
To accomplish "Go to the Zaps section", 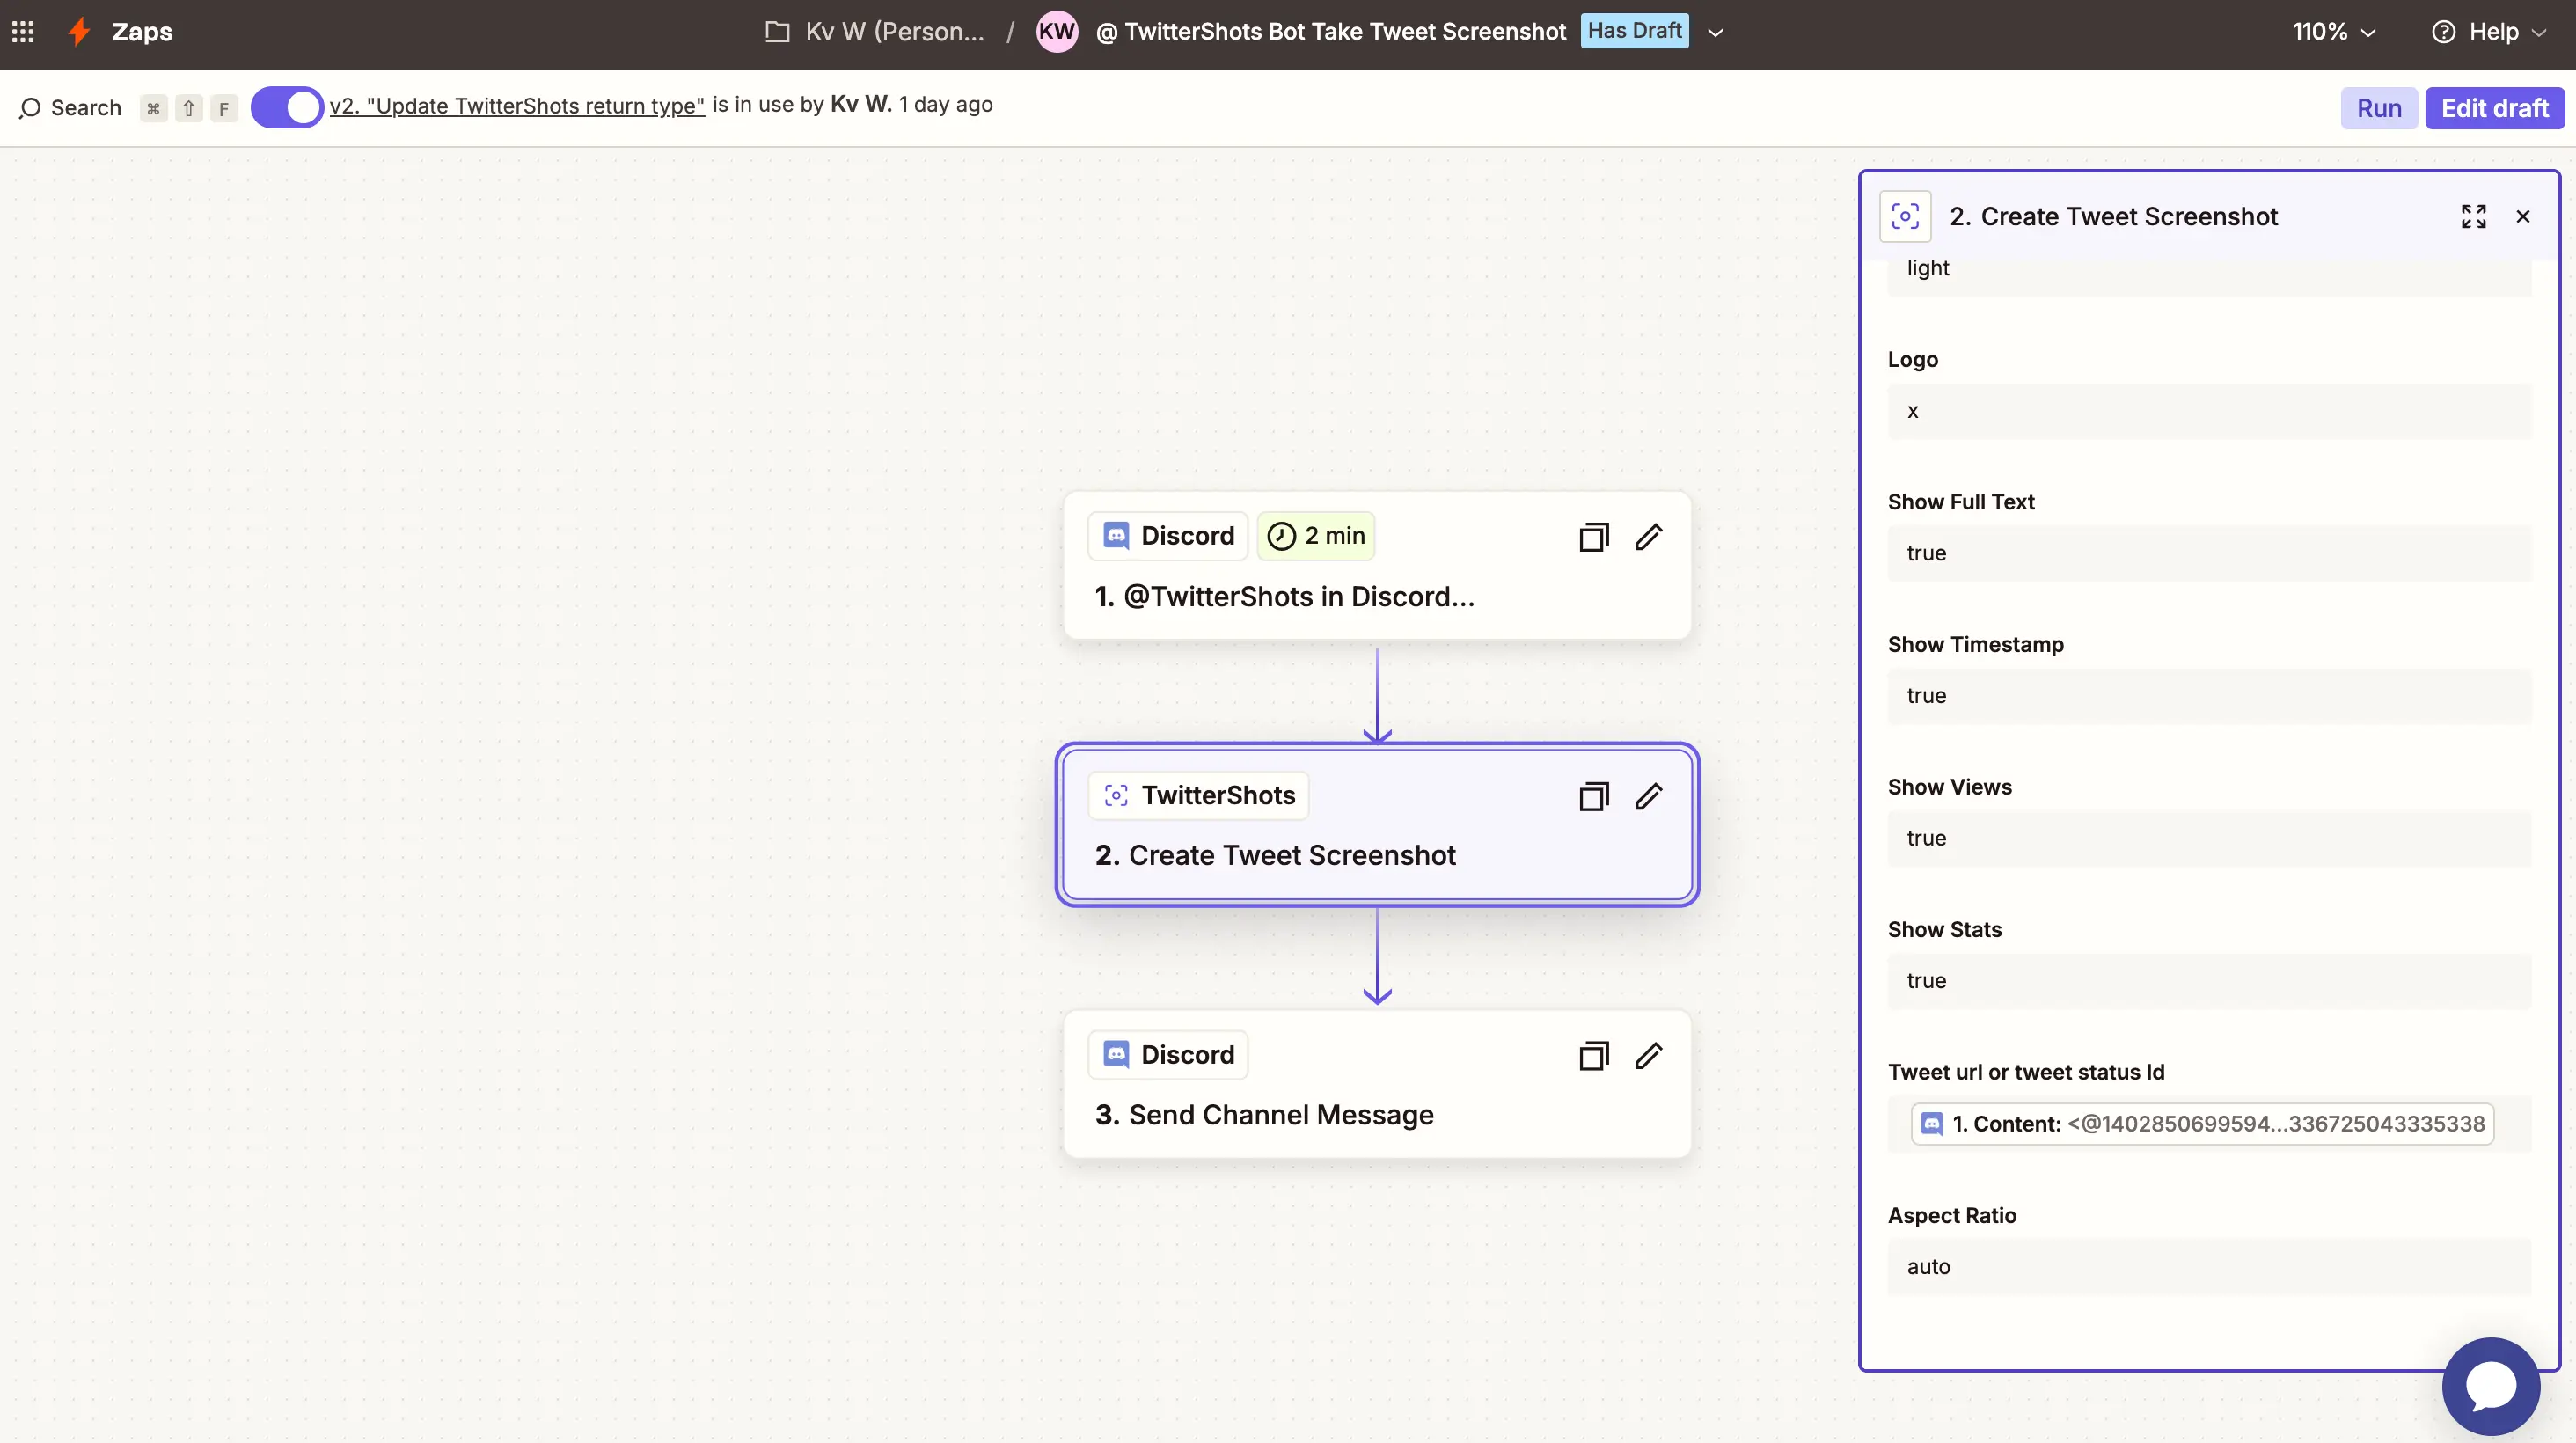I will [142, 32].
